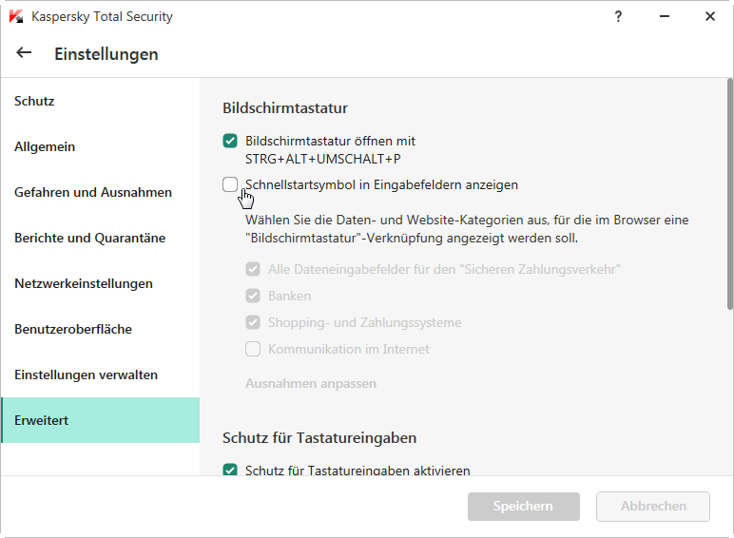Toggle Alle Dateneingabefelder für den Sicheren Zahlungsverkehr checkbox

tap(253, 269)
